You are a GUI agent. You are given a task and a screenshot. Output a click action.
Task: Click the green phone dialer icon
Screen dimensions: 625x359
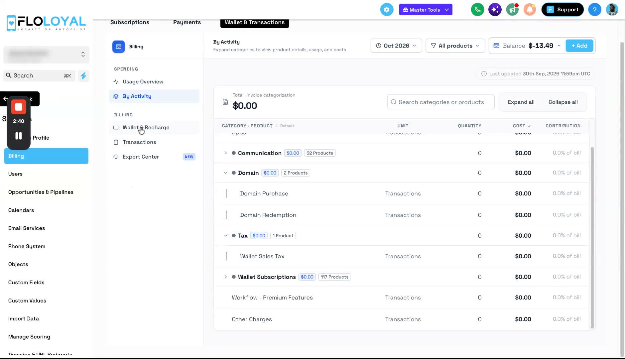(477, 10)
